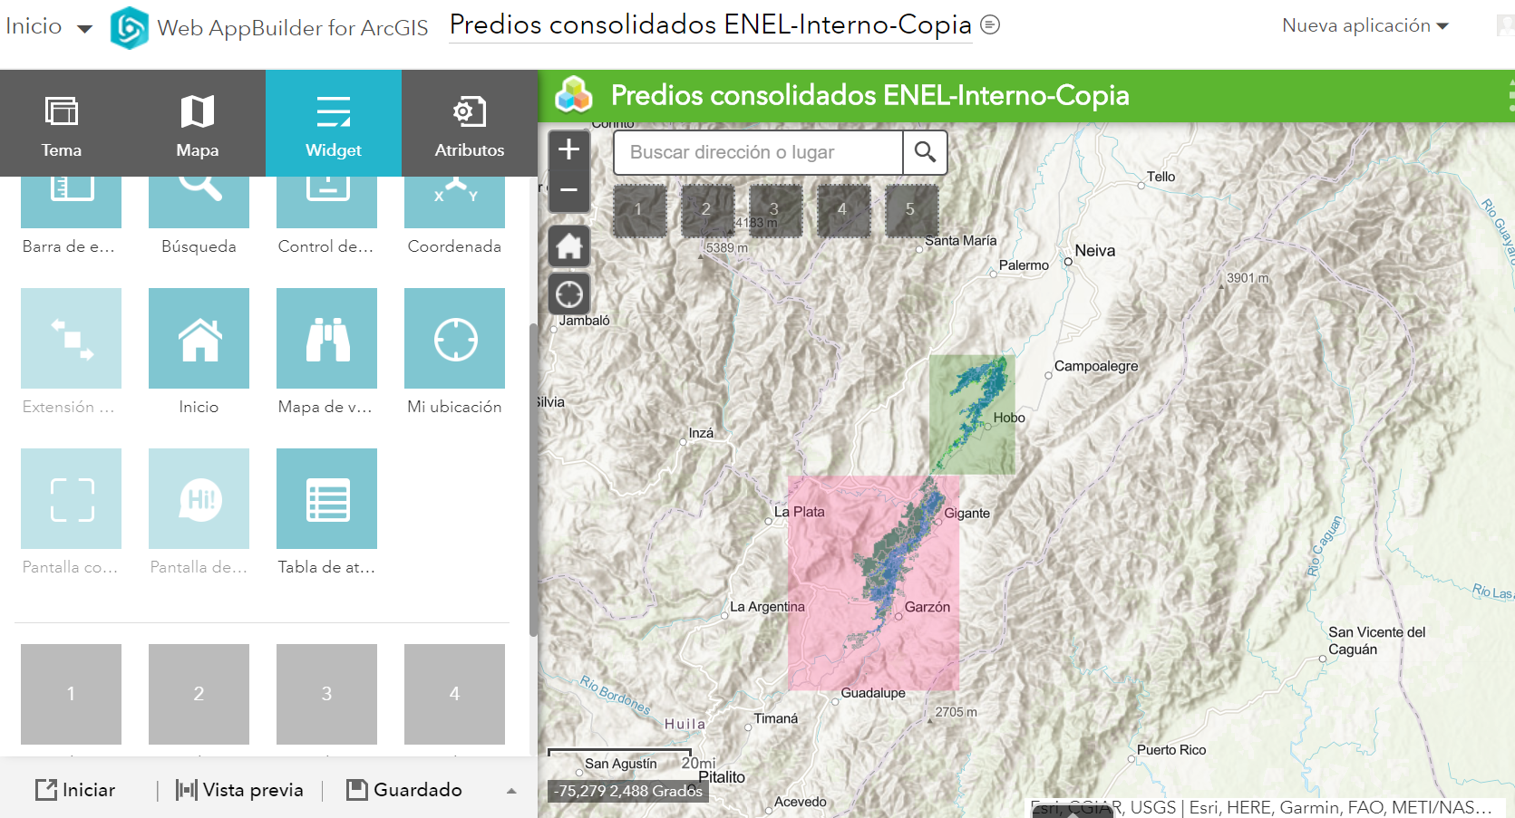Configure the Búsqueda widget

click(x=199, y=202)
